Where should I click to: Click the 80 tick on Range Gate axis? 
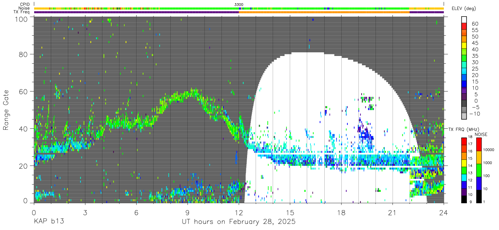tap(24, 54)
